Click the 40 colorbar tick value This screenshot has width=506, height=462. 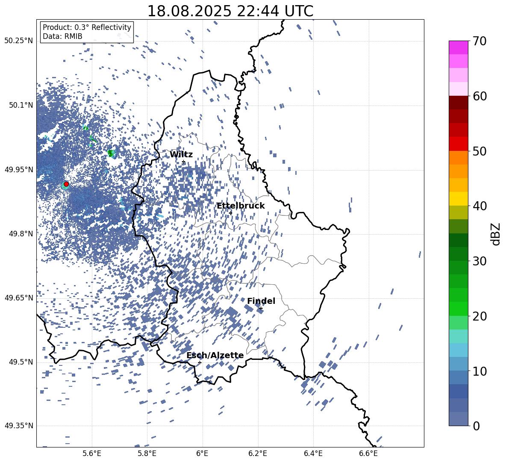(480, 206)
